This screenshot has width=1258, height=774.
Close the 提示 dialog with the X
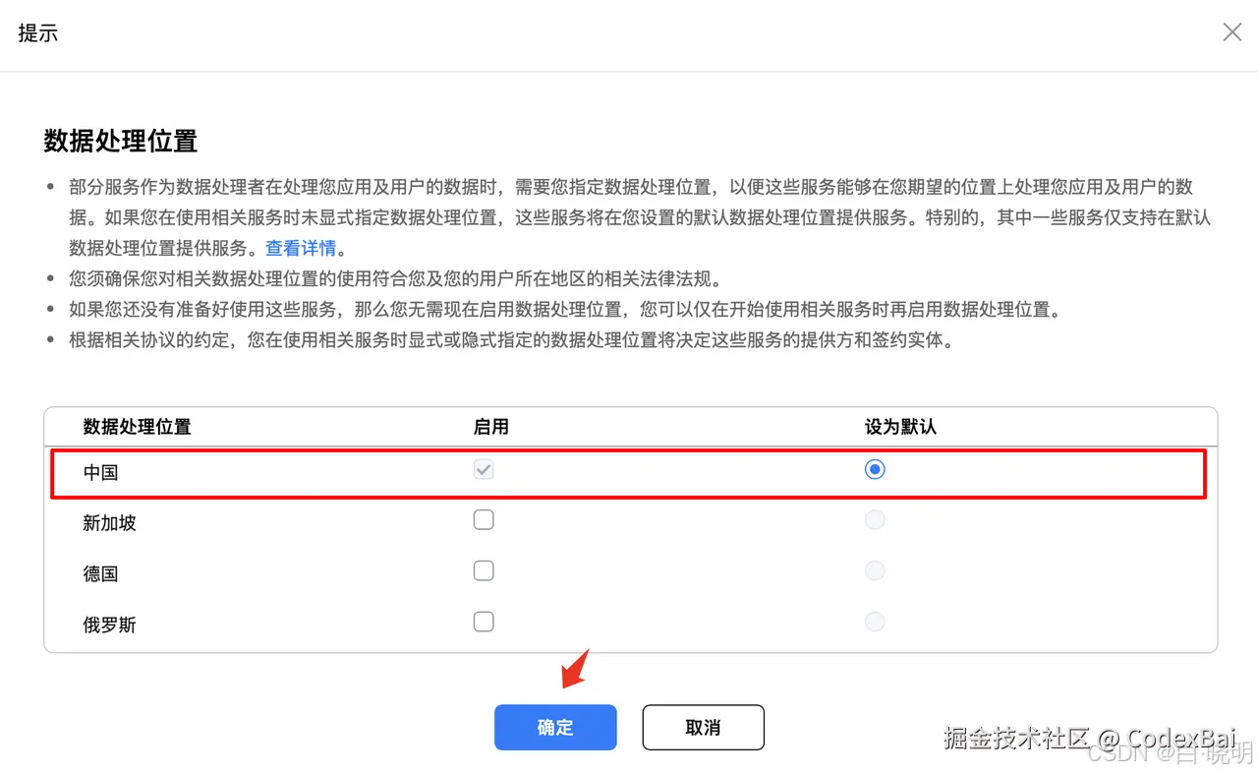[1231, 31]
